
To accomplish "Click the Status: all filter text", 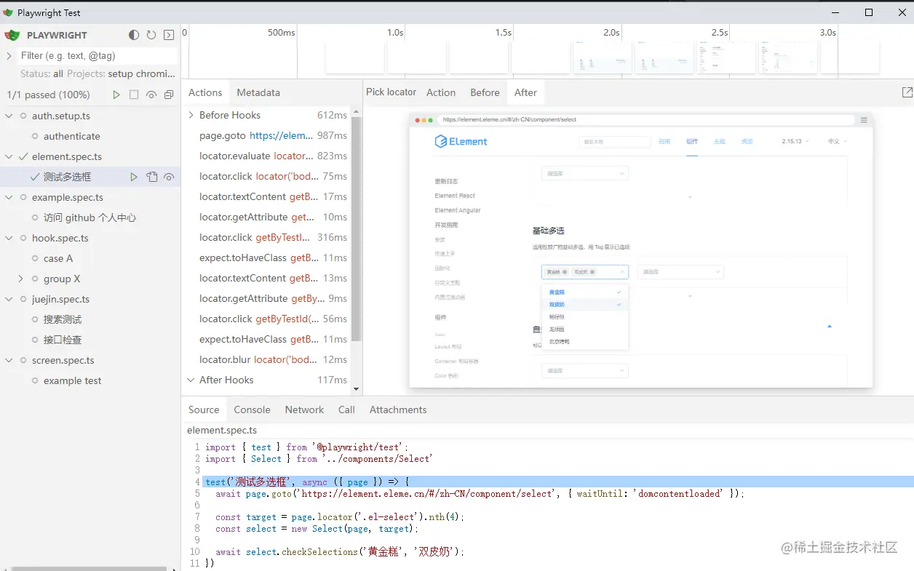I will 41,73.
